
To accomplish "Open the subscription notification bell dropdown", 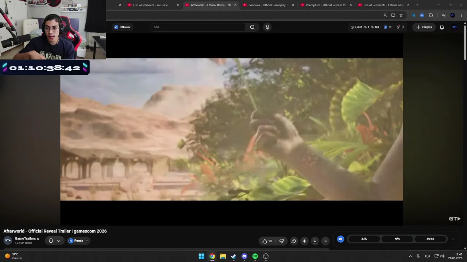I will tap(54, 241).
